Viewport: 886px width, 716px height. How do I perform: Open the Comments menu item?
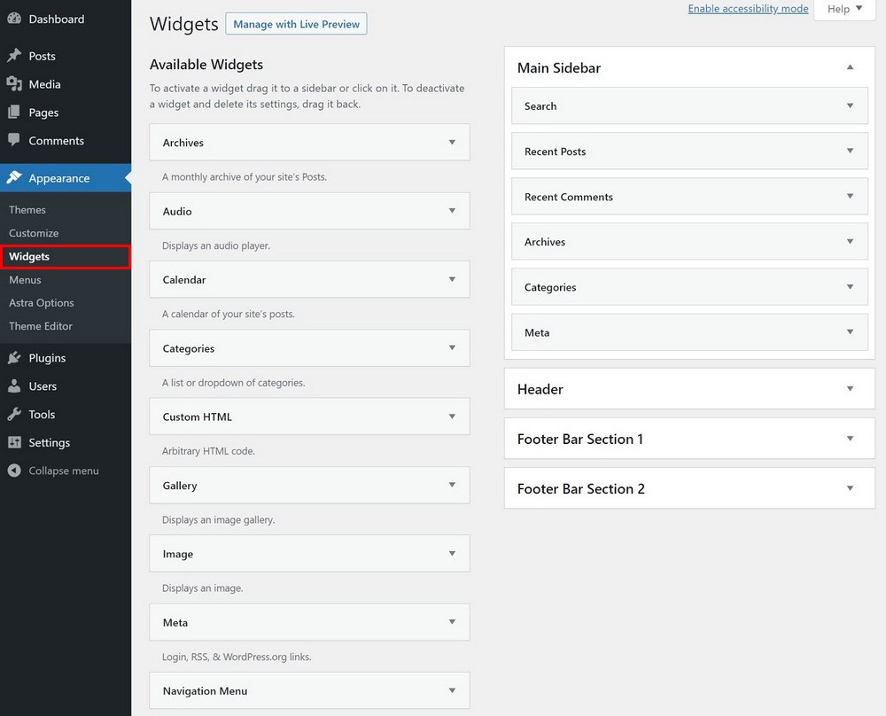(x=57, y=141)
